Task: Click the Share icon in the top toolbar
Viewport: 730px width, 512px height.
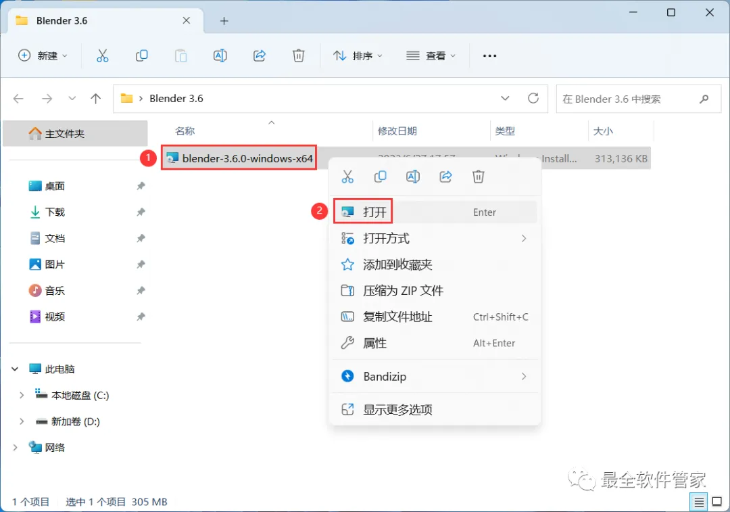Action: [260, 56]
